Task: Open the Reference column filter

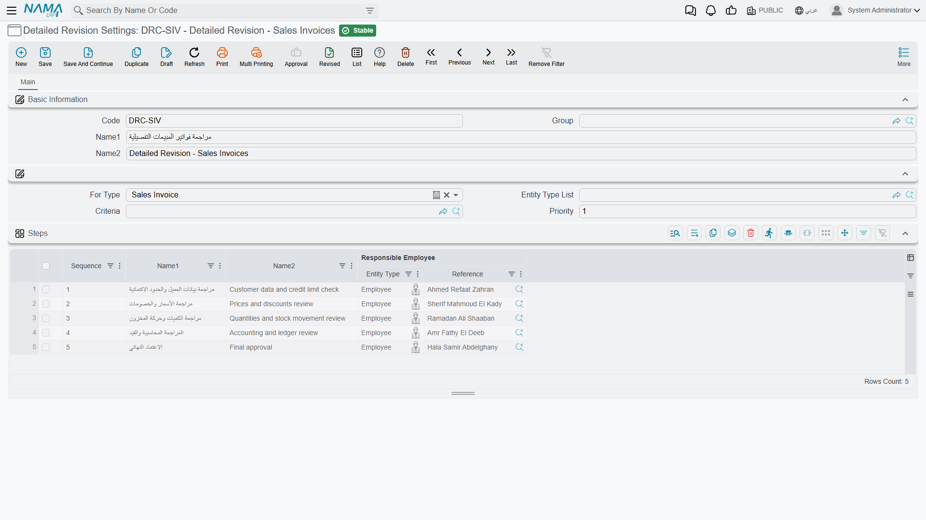Action: pyautogui.click(x=512, y=274)
